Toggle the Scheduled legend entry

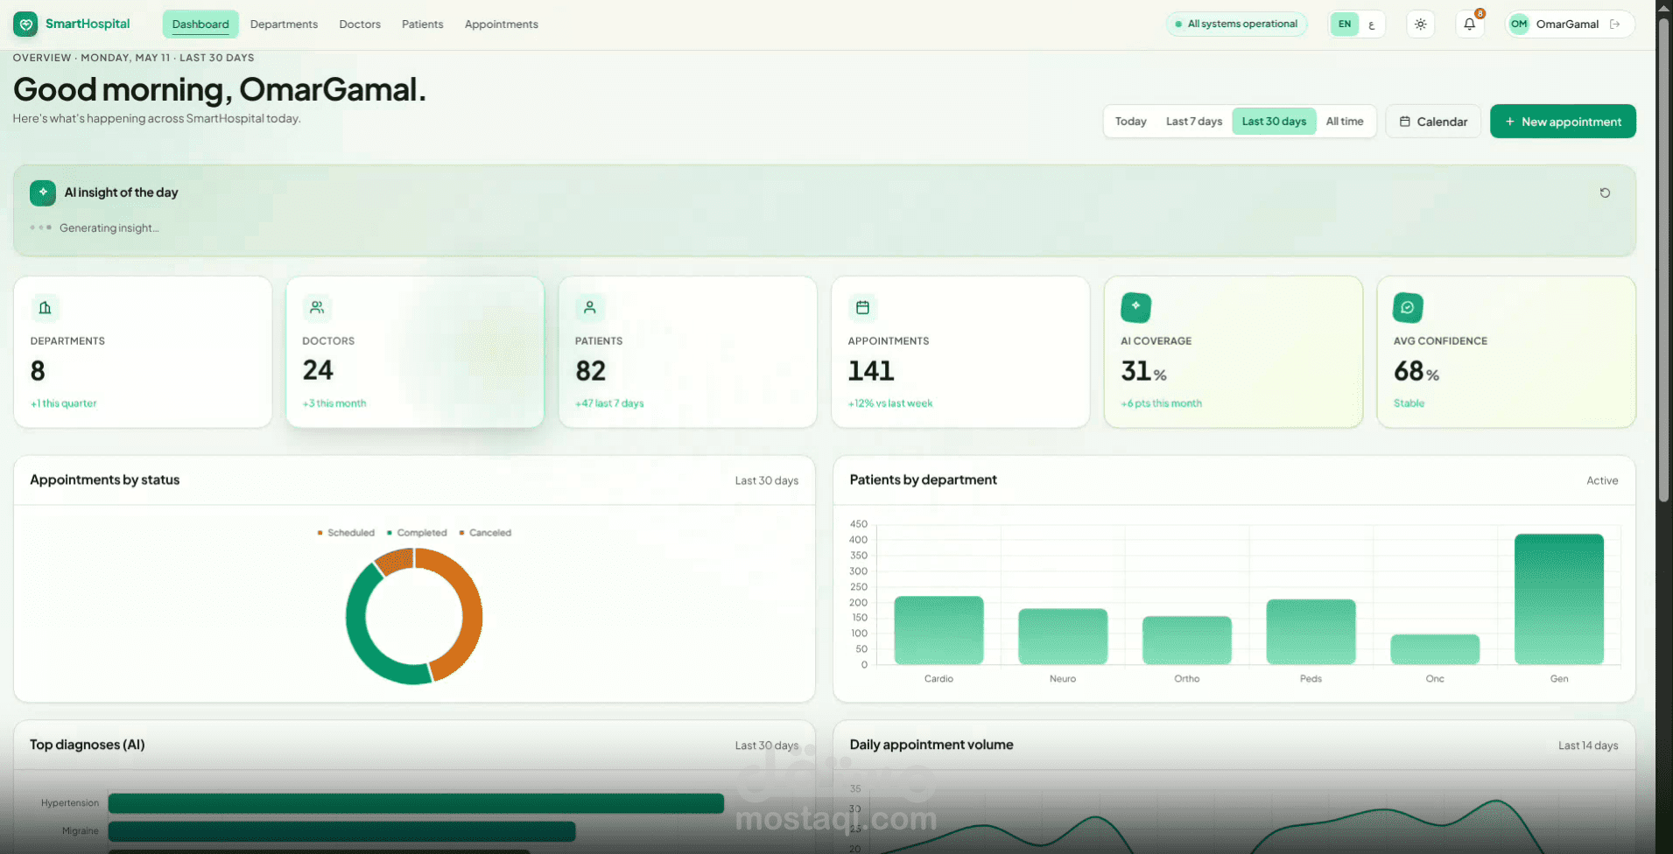[x=346, y=533]
